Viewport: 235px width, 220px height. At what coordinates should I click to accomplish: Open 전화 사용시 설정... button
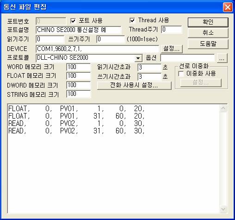[134, 85]
